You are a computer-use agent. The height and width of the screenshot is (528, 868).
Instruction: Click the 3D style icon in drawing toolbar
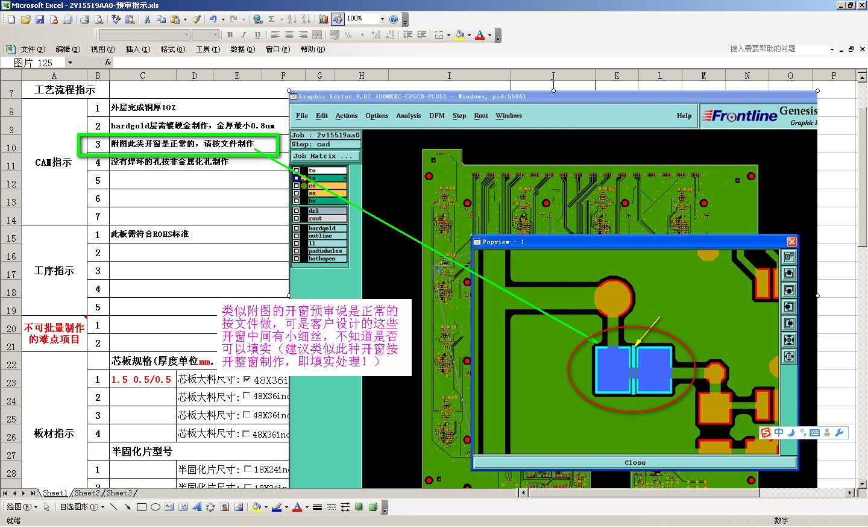(373, 507)
